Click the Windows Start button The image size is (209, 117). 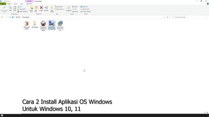coord(2,115)
